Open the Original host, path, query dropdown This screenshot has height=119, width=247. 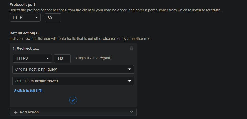pyautogui.click(x=73, y=69)
